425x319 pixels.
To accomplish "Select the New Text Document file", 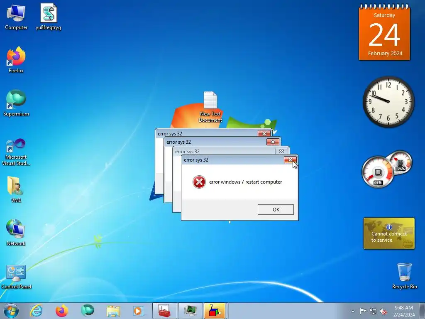I will pyautogui.click(x=210, y=107).
